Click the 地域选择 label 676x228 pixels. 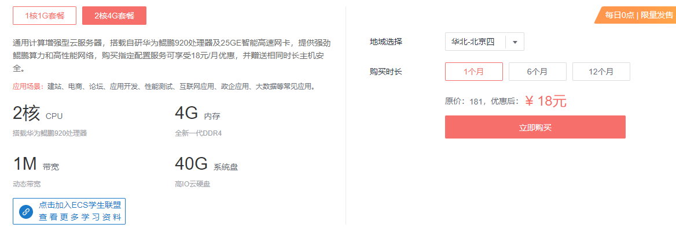tap(386, 42)
